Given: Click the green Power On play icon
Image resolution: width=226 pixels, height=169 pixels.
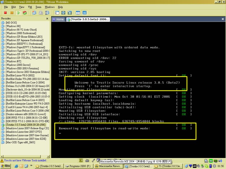Looking at the screenshot, I should point(18,13).
